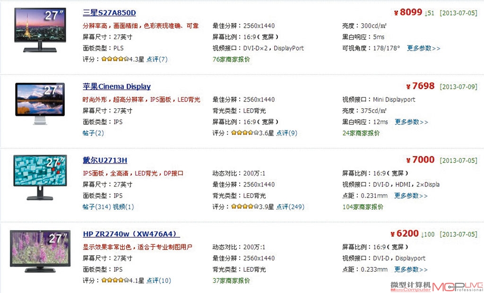This screenshot has height=293, width=484.
Task: Open 点评(7) reviews for Samsung monitor
Action: [157, 59]
